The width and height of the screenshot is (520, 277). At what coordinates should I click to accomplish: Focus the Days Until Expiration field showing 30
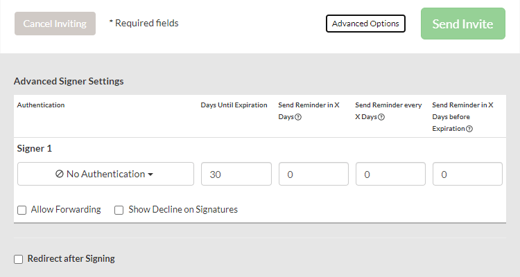click(236, 175)
